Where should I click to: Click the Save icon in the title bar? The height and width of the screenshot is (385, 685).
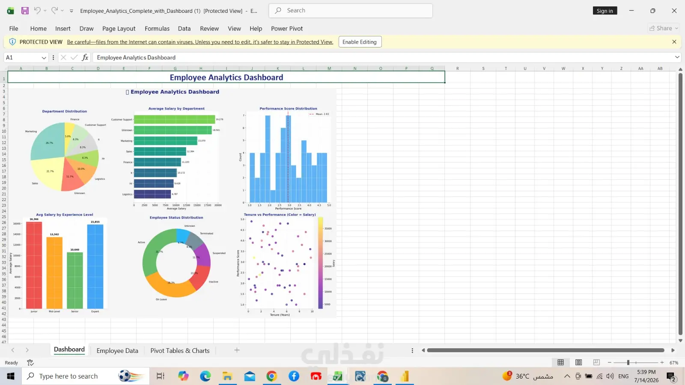click(25, 11)
